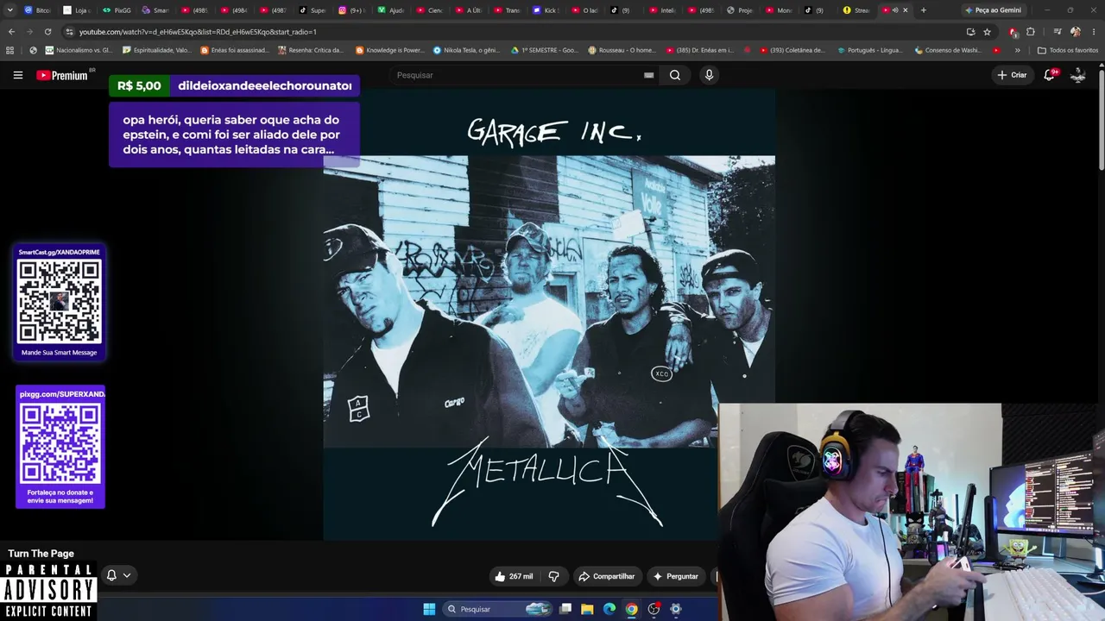1105x621 pixels.
Task: Switch to the Kick browser tab
Action: (547, 10)
